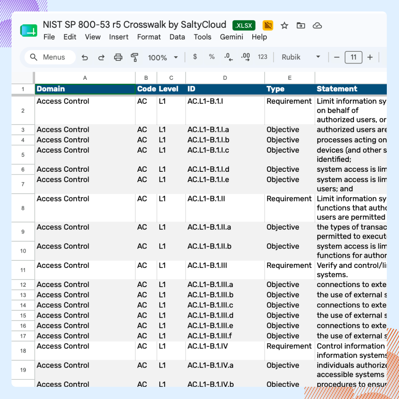Screen dimensions: 399x399
Task: Click cell AC.L1-B.1.IV
Action: (225, 351)
